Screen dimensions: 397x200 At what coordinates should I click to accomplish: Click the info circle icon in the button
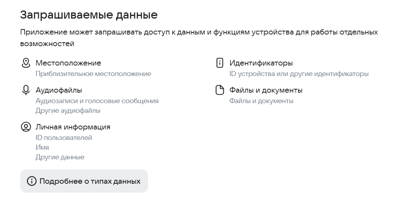[32, 181]
